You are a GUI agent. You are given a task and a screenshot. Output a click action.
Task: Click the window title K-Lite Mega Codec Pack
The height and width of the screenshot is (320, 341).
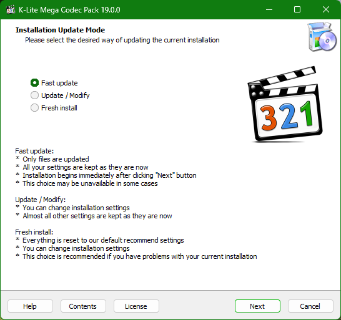[69, 10]
